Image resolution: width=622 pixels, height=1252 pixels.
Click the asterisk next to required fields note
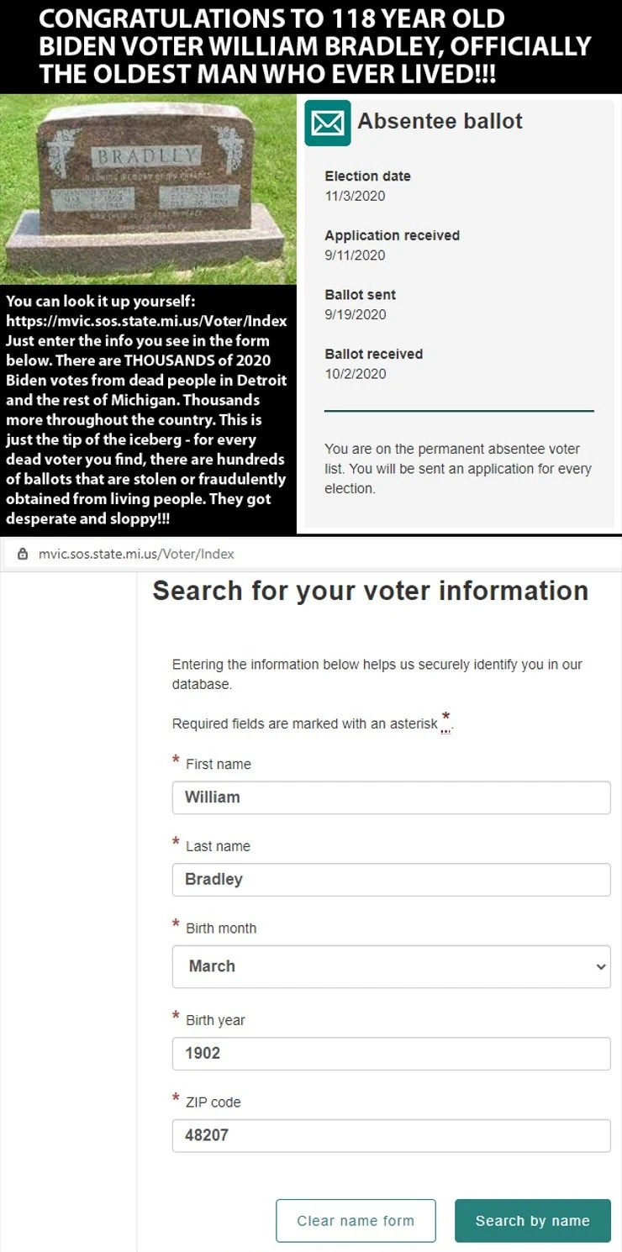click(446, 719)
